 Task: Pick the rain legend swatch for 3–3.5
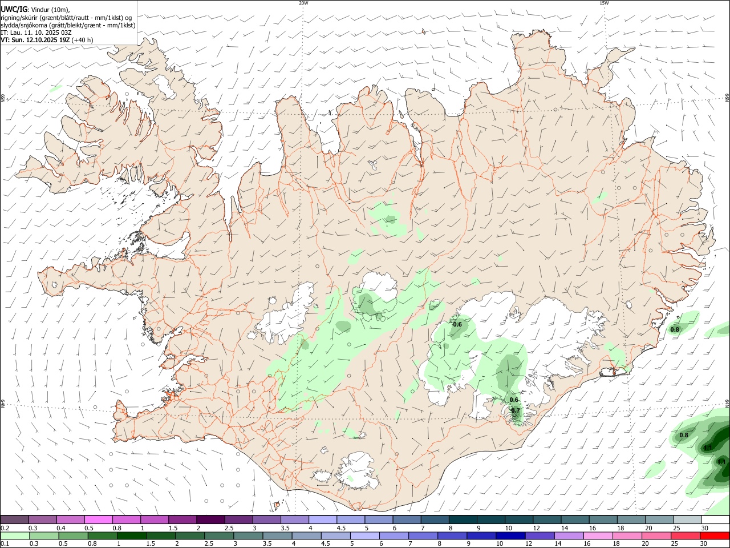(248, 535)
